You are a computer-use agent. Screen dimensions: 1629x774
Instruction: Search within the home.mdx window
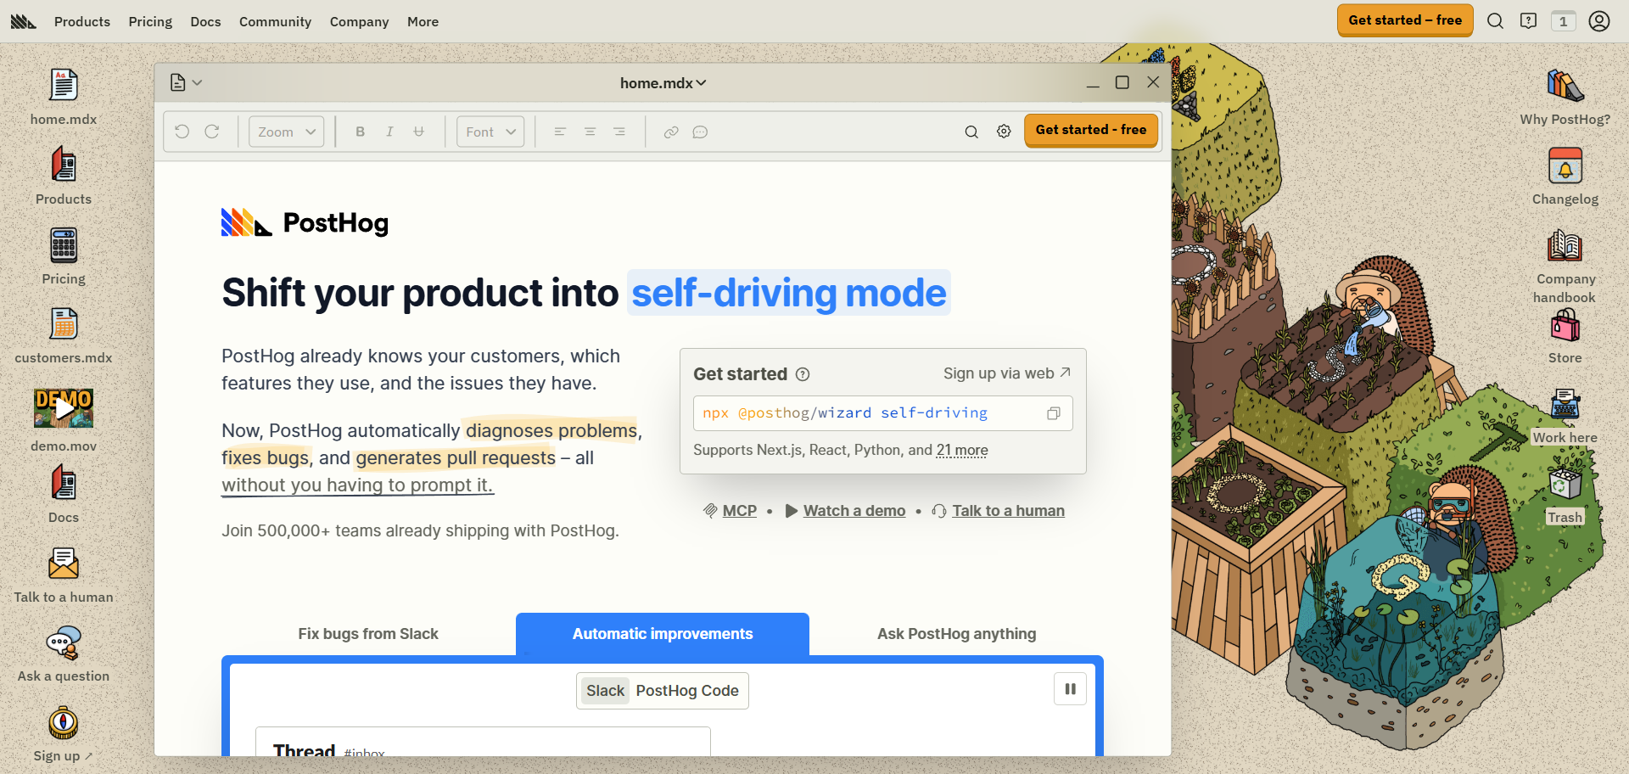pyautogui.click(x=971, y=132)
